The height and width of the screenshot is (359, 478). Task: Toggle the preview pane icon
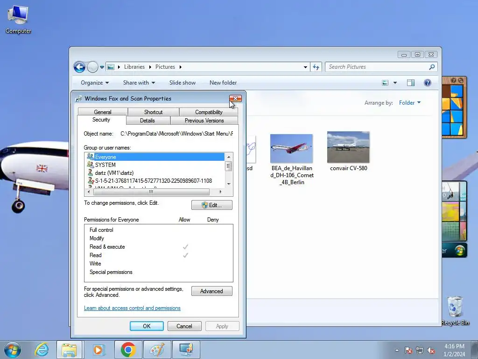point(411,83)
